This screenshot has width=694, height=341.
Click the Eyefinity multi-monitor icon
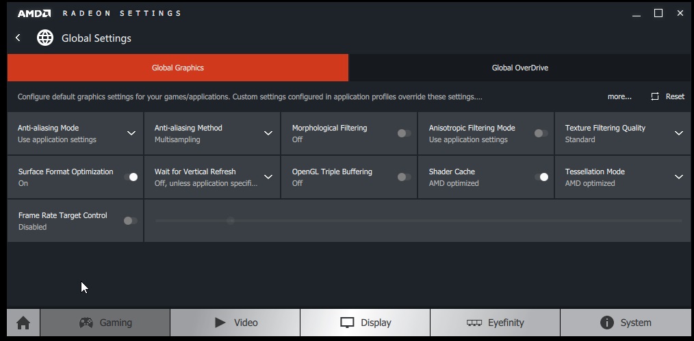474,323
